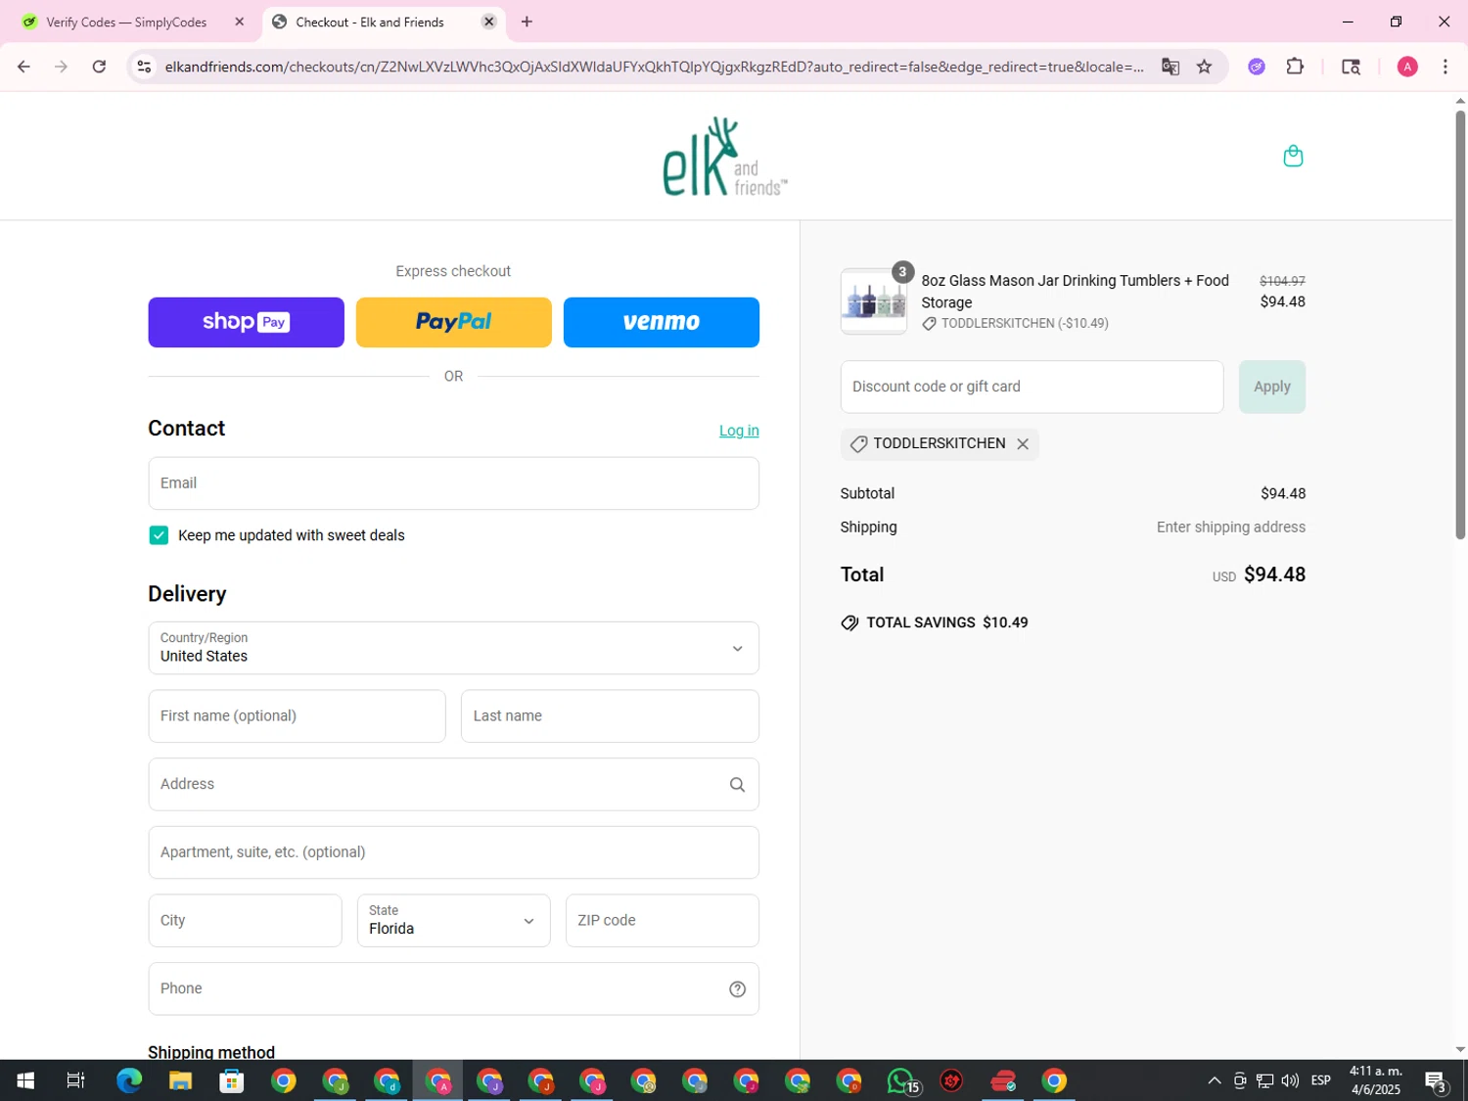The image size is (1468, 1101).
Task: Open the side panel search icon
Action: click(x=1351, y=67)
